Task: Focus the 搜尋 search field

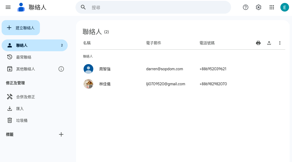Action: [x=153, y=7]
